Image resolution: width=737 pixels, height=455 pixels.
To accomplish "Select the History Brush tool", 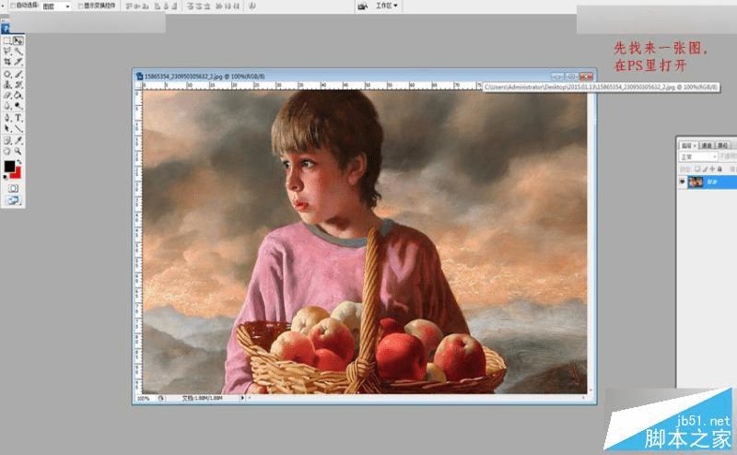I will [x=18, y=85].
